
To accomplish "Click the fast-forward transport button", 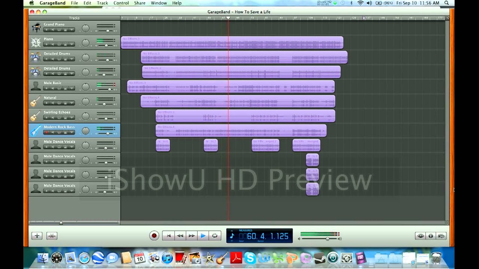I will (192, 236).
